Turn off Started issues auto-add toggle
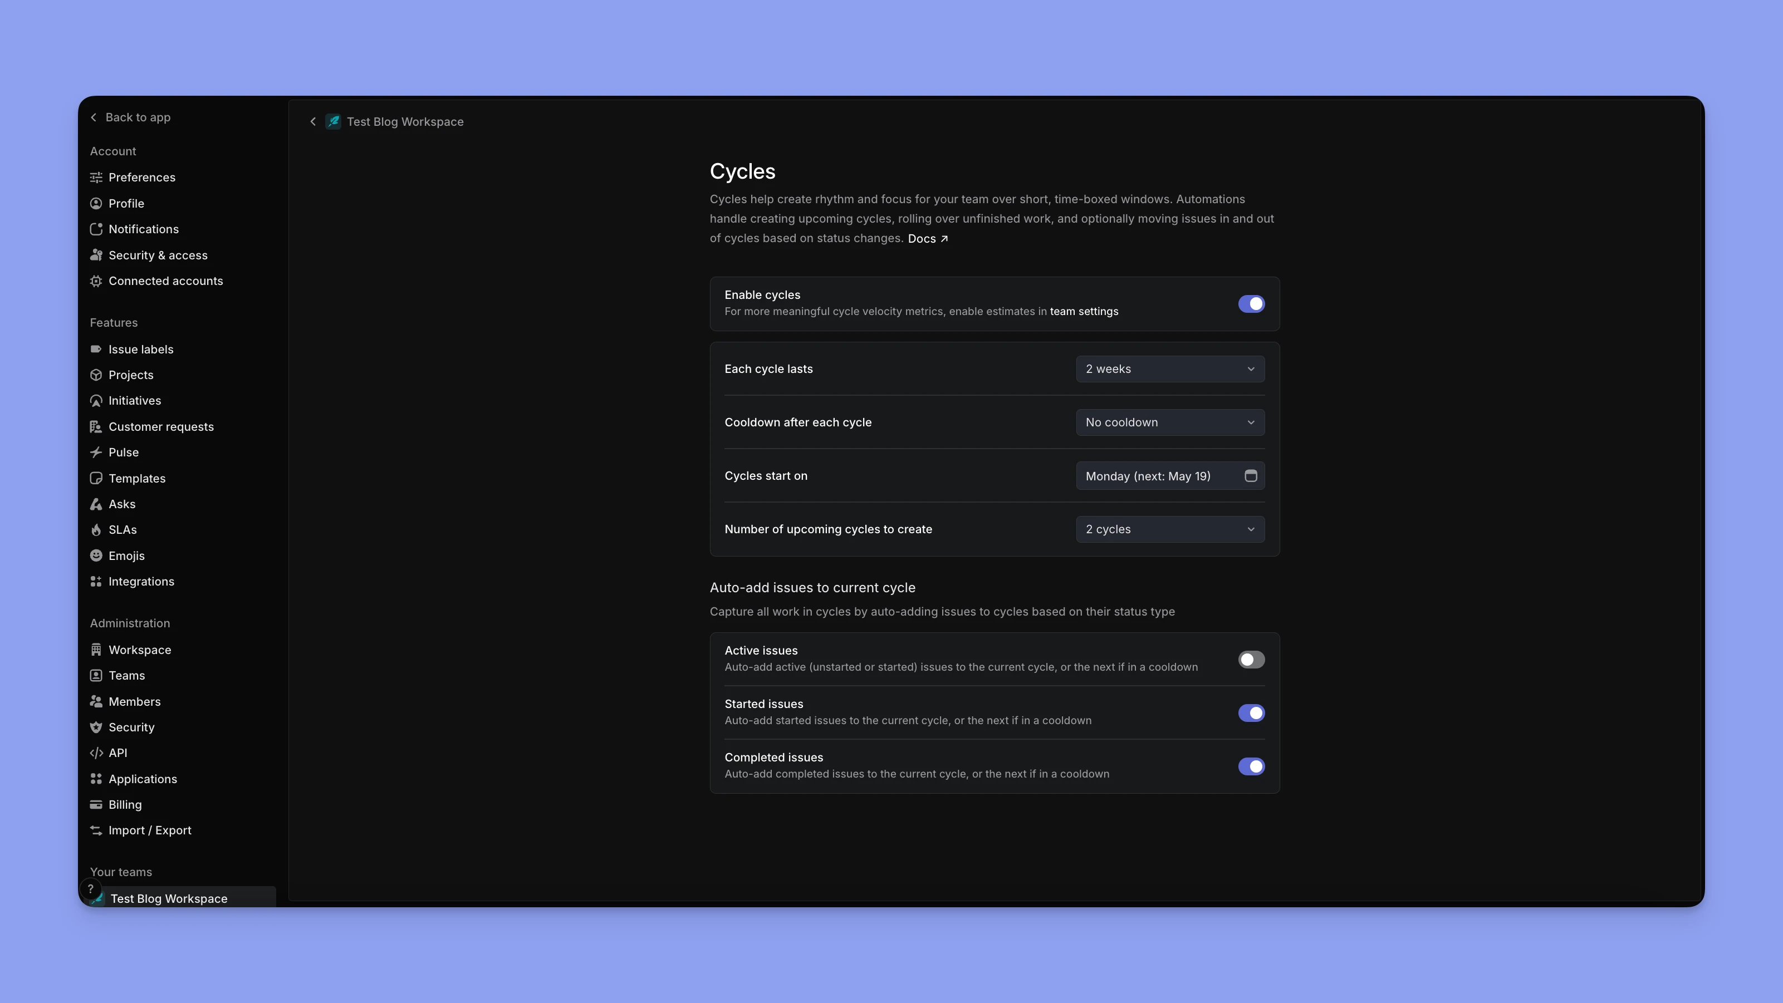Screen dimensions: 1783x1003 click(1251, 713)
